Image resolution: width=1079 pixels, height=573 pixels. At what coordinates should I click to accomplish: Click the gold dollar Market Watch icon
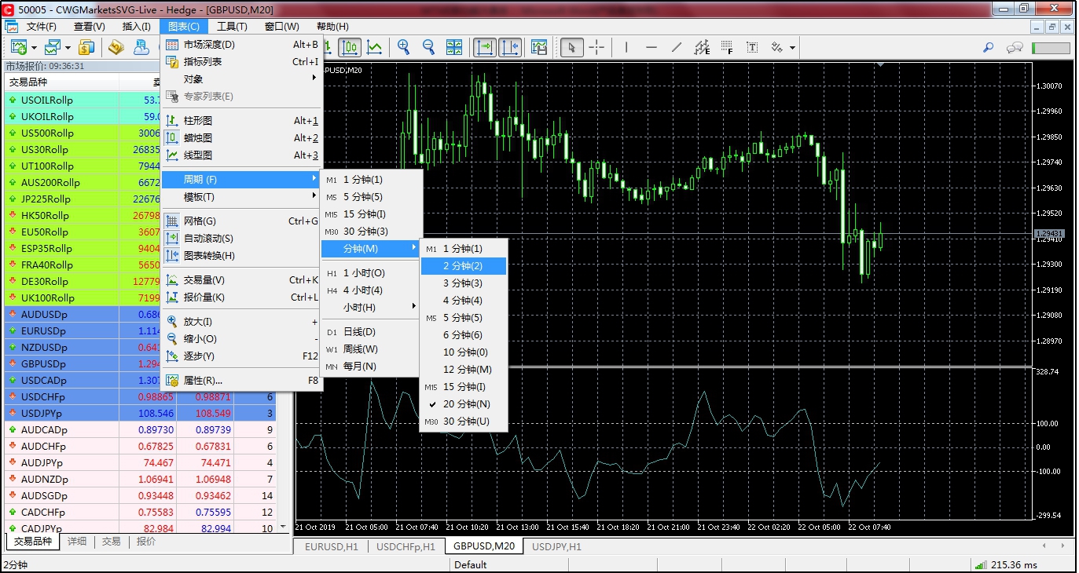click(86, 48)
